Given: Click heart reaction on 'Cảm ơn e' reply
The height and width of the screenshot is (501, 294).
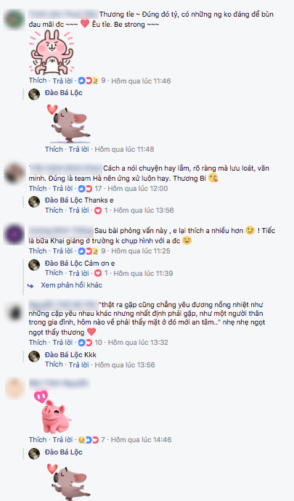Looking at the screenshot, I should click(x=98, y=273).
